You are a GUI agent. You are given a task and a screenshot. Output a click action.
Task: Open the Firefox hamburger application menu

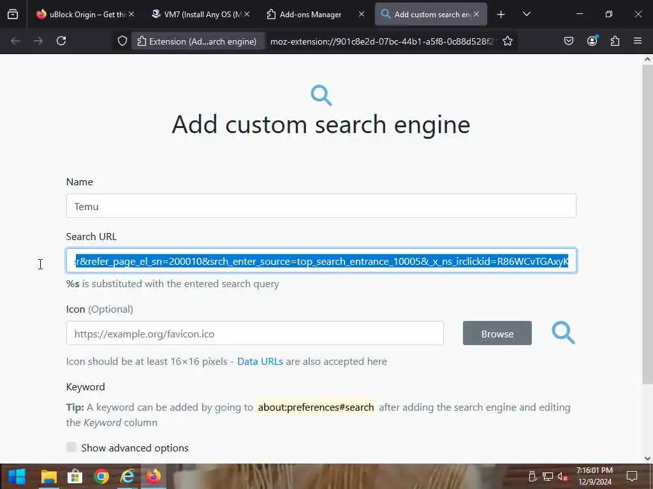click(638, 41)
